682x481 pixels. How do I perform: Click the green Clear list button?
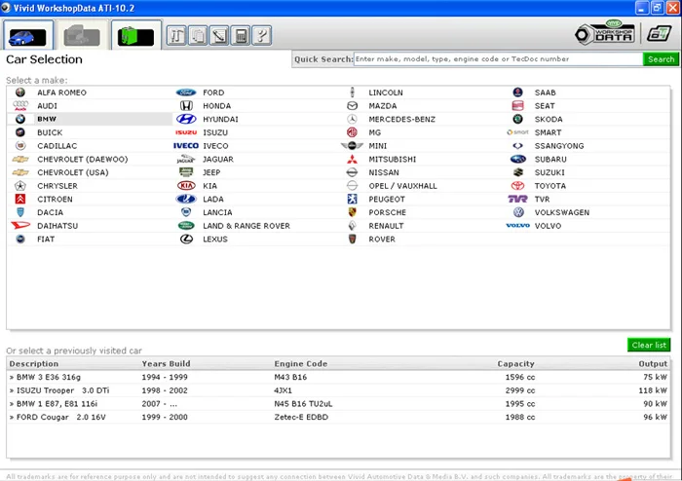(649, 345)
